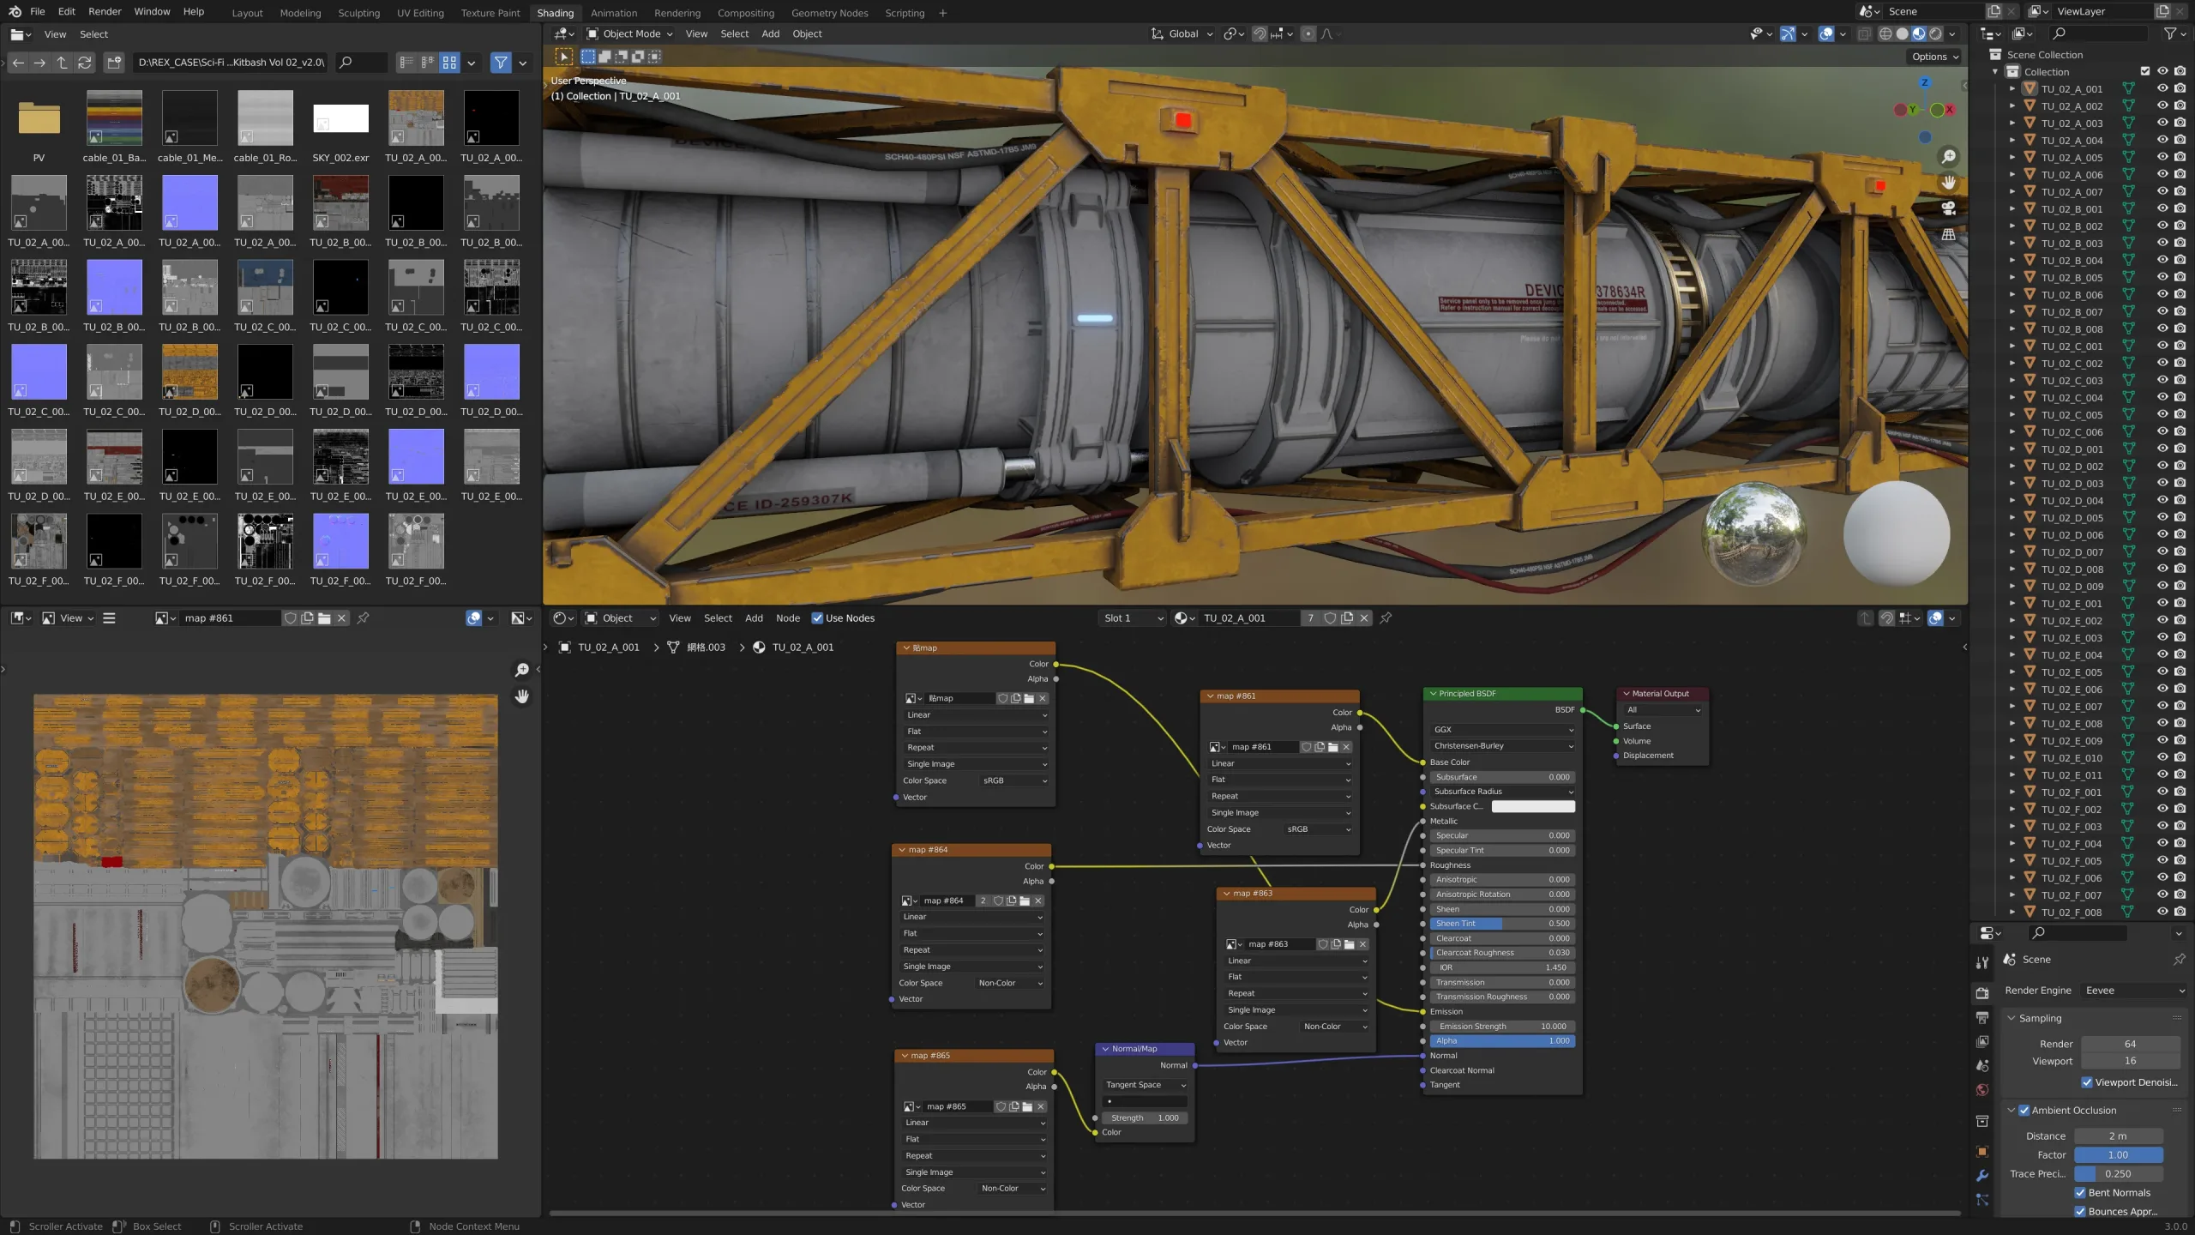This screenshot has width=2195, height=1235.
Task: Open the filter funnel icon in file browser
Action: pos(502,63)
